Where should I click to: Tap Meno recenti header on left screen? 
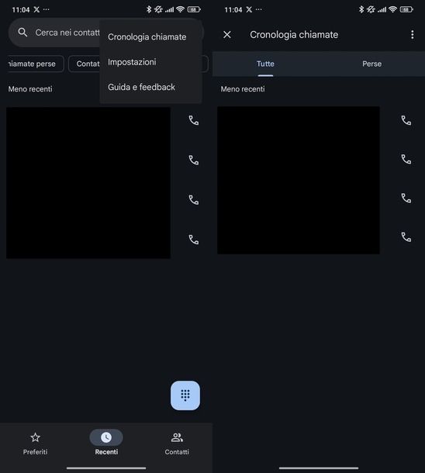(30, 89)
